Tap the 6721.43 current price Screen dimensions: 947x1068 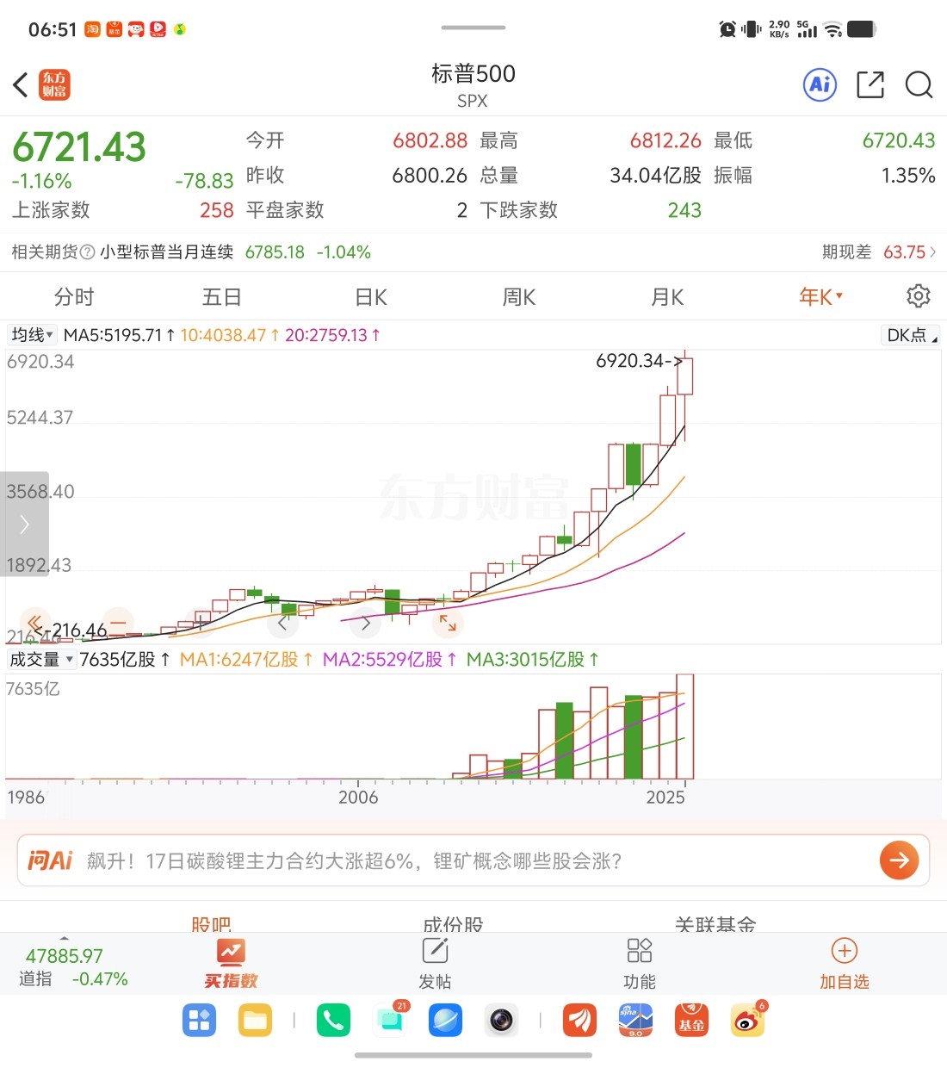pyautogui.click(x=79, y=147)
